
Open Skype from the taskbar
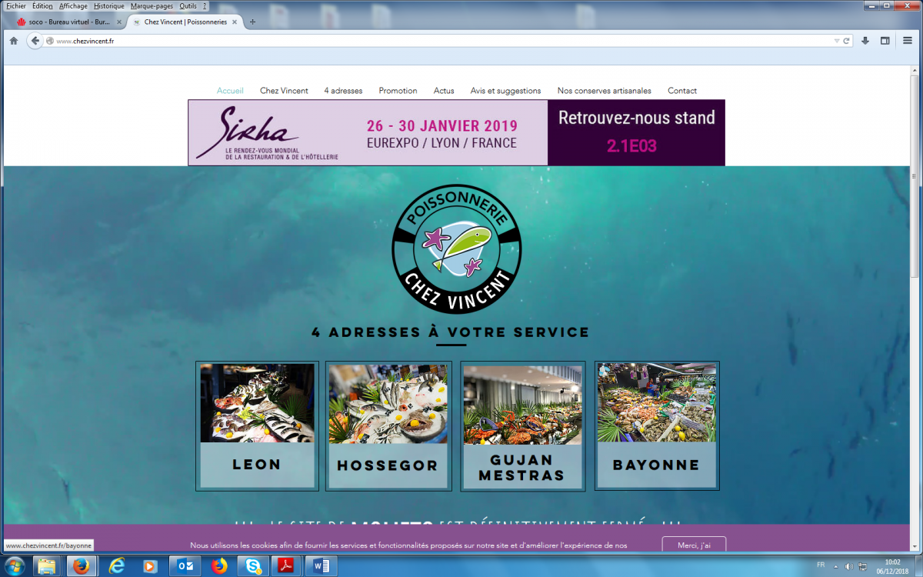coord(253,566)
